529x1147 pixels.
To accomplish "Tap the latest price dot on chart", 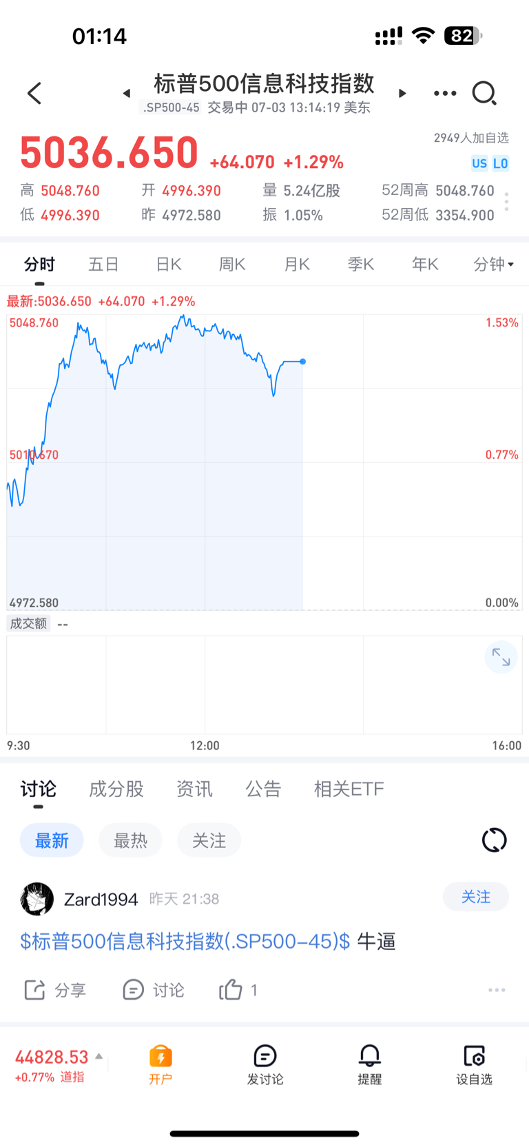I will (303, 361).
